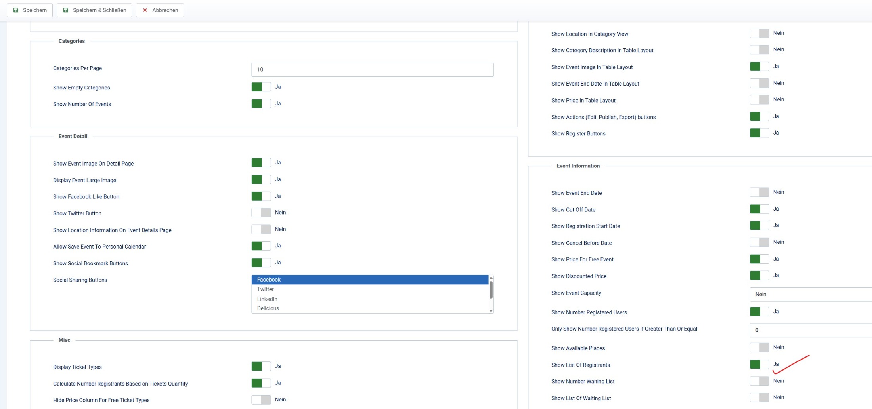Click scroll down arrow in Social Sharing list
The height and width of the screenshot is (409, 872).
click(x=491, y=311)
